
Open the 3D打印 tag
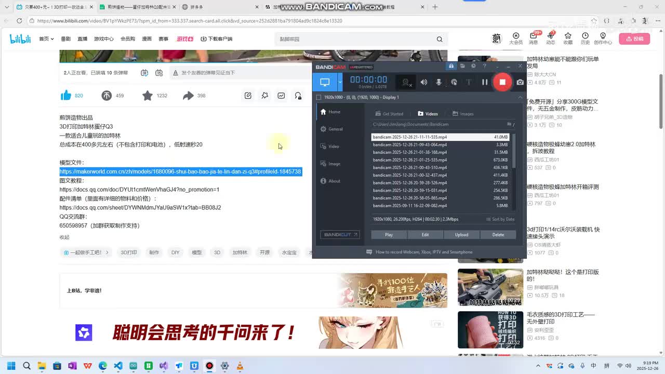pyautogui.click(x=129, y=252)
